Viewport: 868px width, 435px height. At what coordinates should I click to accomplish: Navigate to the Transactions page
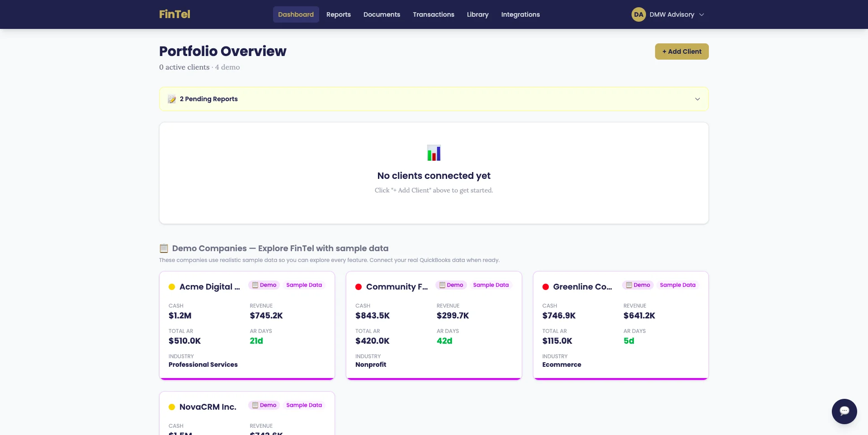click(x=433, y=14)
